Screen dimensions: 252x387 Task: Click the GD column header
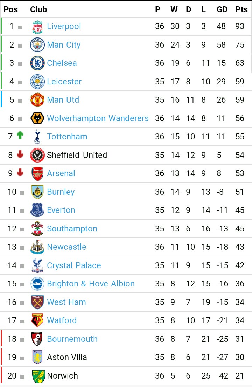pyautogui.click(x=222, y=9)
